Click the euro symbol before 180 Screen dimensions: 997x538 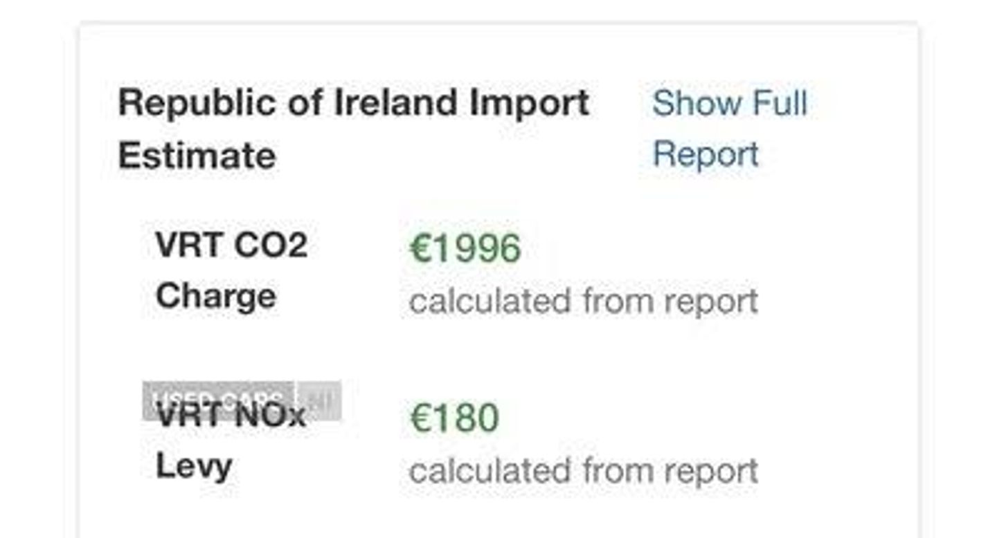tap(421, 418)
